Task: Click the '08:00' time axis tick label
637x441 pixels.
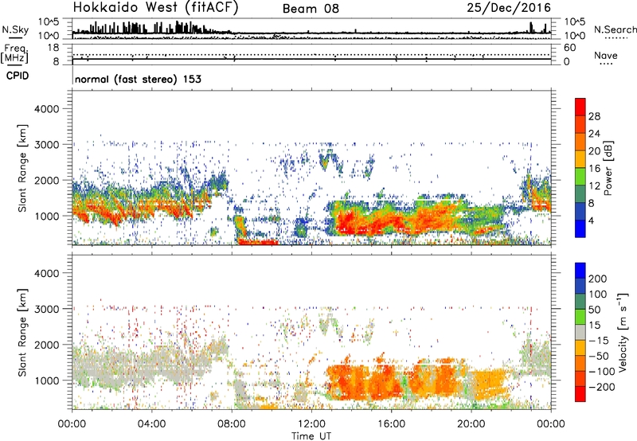Action: coord(232,424)
